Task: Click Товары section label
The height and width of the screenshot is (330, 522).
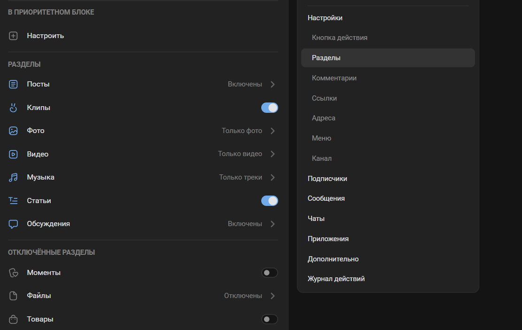Action: pos(40,319)
